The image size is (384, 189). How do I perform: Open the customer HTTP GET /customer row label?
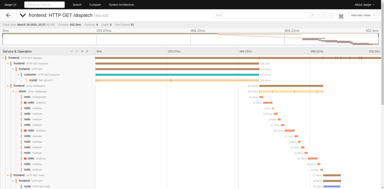(x=41, y=75)
